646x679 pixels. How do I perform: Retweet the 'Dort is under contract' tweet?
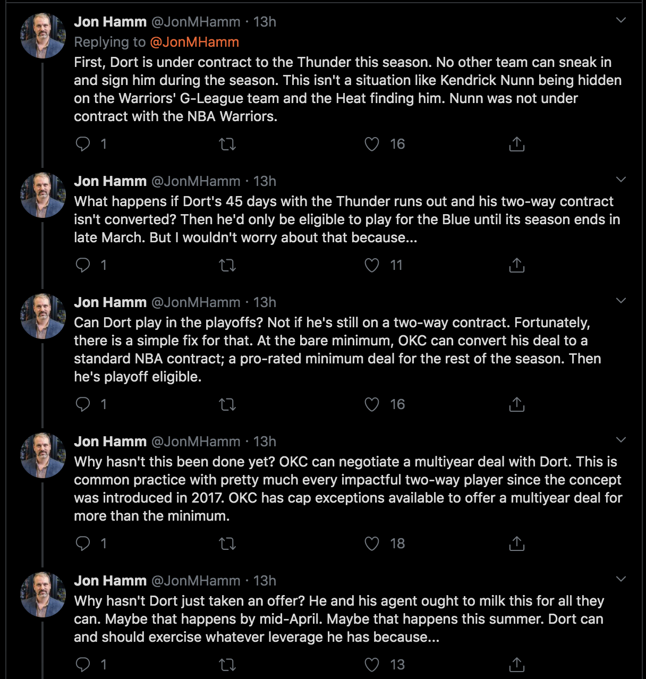click(x=227, y=144)
